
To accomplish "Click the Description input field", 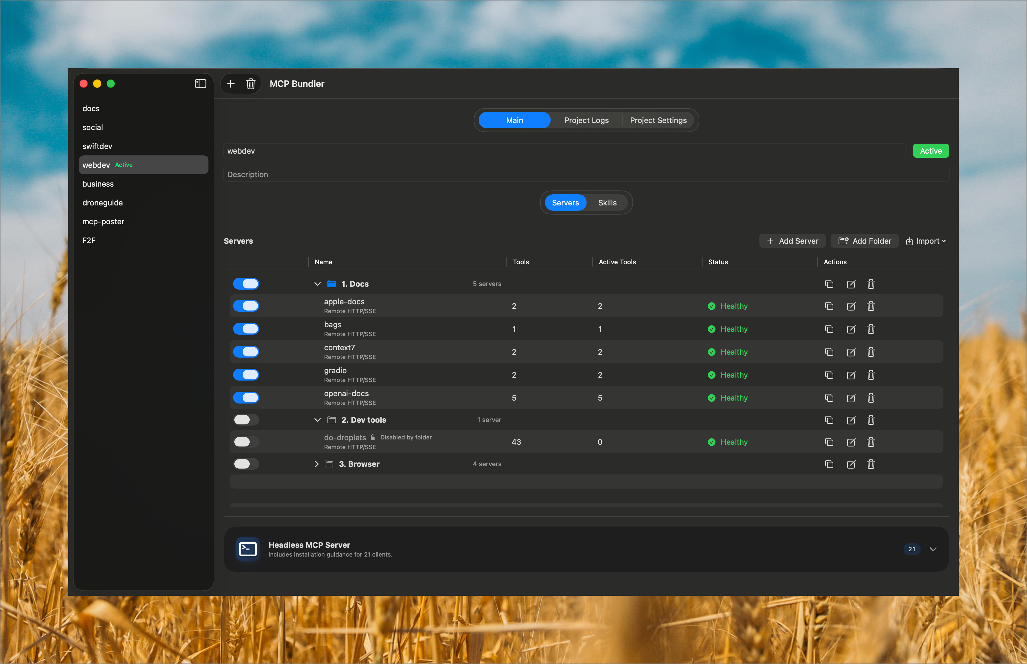I will click(586, 175).
